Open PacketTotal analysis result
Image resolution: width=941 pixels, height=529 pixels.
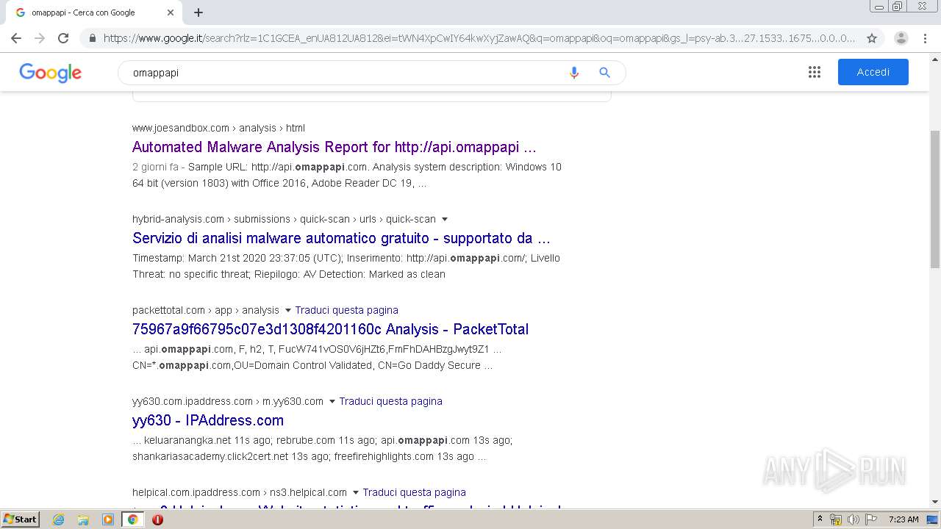click(330, 329)
